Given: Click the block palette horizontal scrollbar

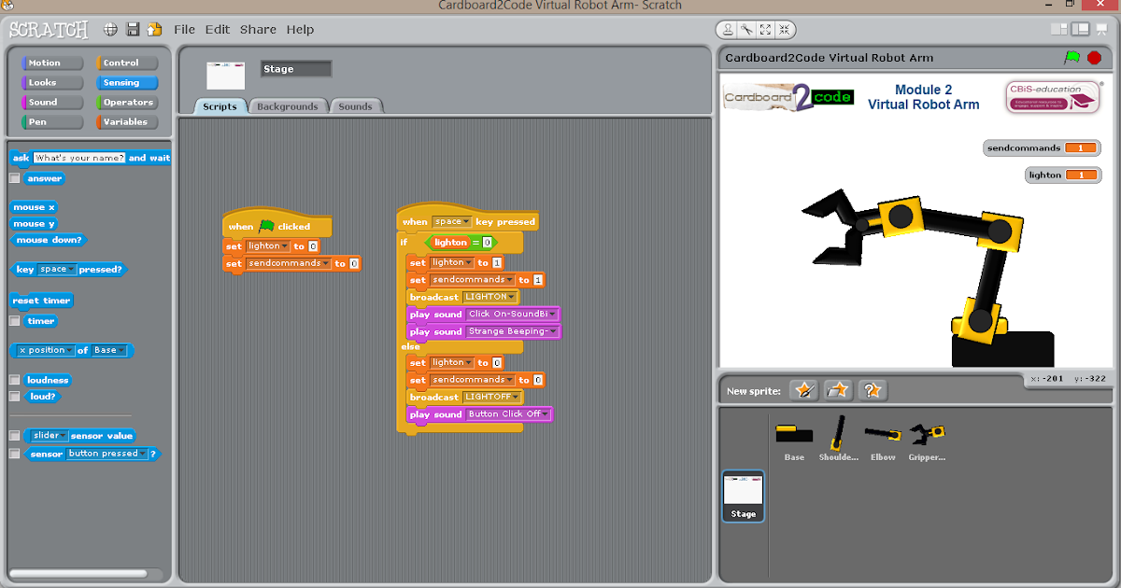Looking at the screenshot, I should pyautogui.click(x=78, y=573).
